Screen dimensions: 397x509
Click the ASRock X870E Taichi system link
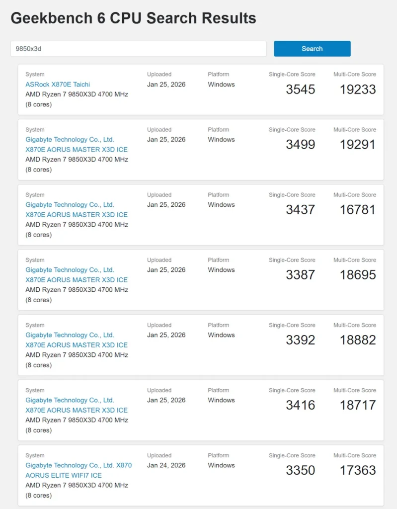[x=57, y=85]
